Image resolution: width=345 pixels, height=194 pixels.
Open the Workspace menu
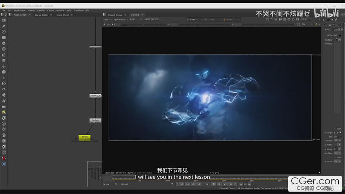pyautogui.click(x=20, y=10)
